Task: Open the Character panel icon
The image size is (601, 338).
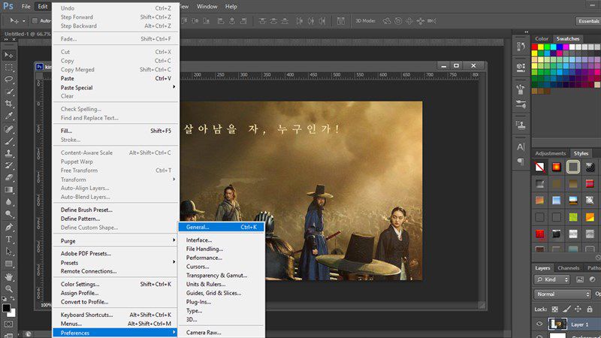Action: 521,146
